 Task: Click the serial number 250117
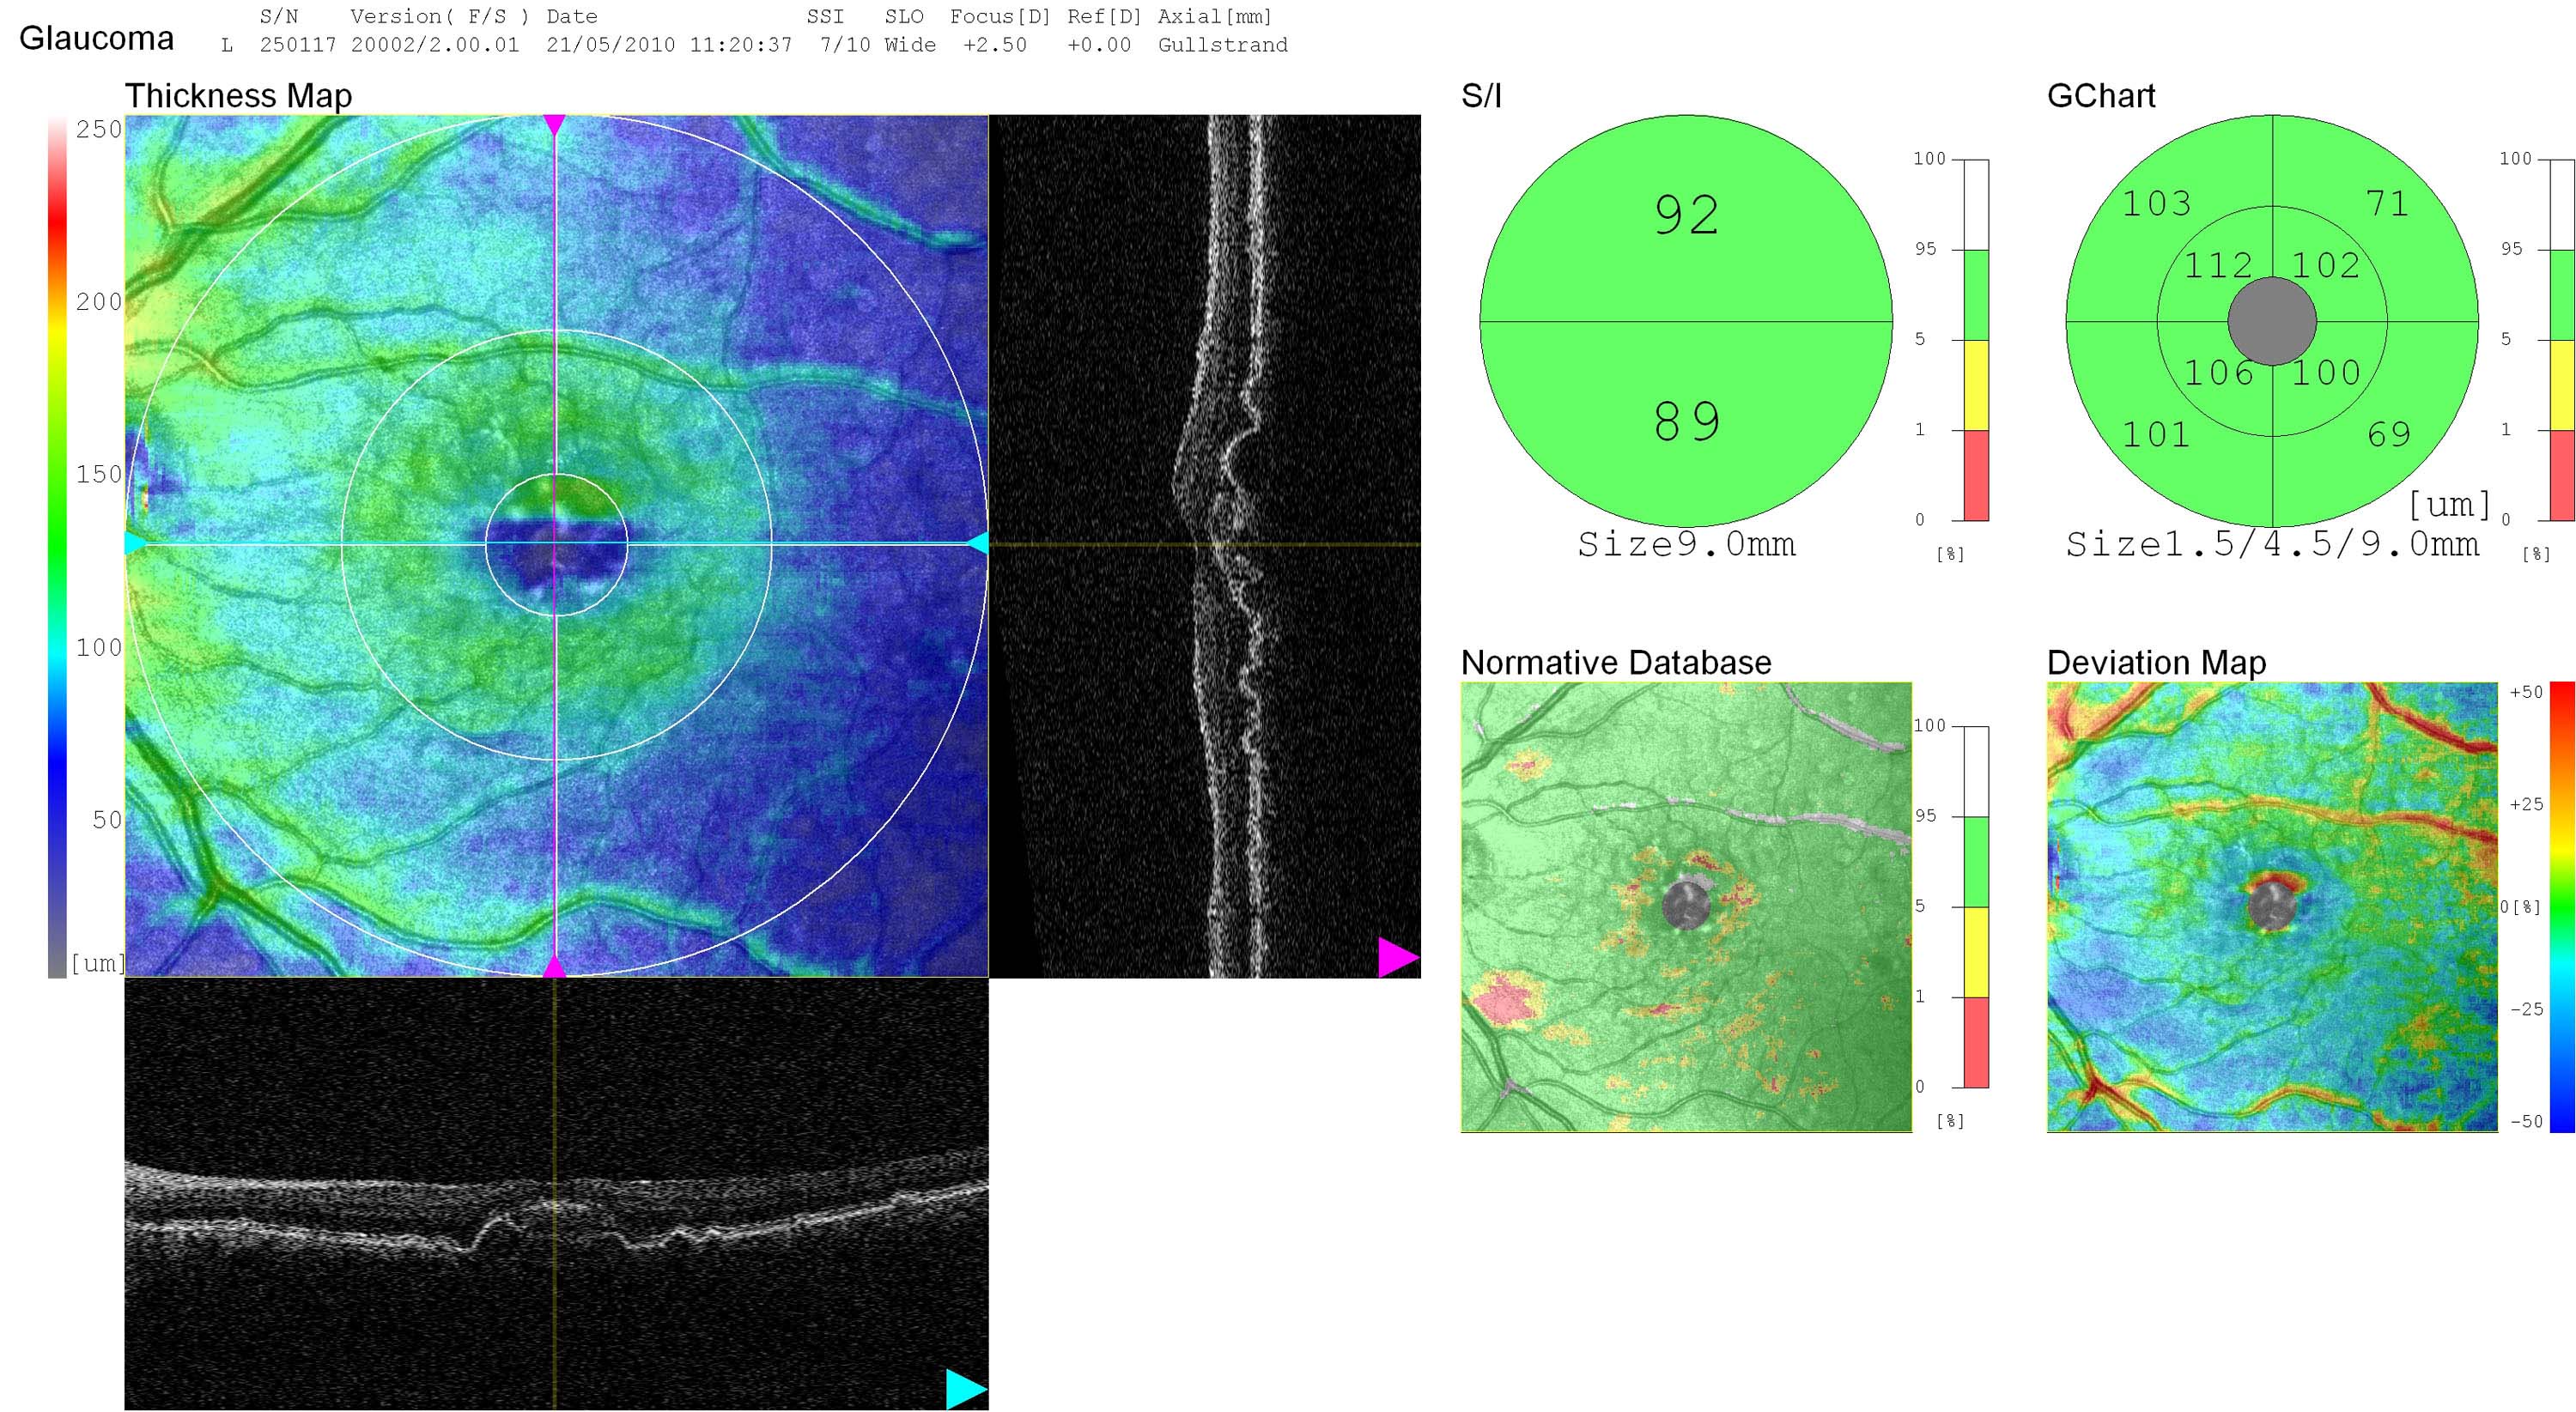coord(298,45)
